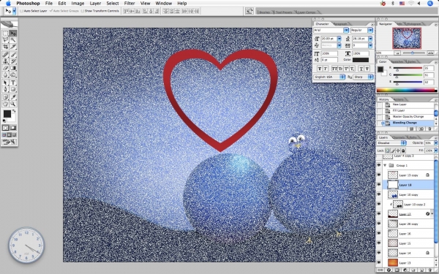Switch to the Channels tab
This screenshot has height=274, width=439.
(398, 137)
